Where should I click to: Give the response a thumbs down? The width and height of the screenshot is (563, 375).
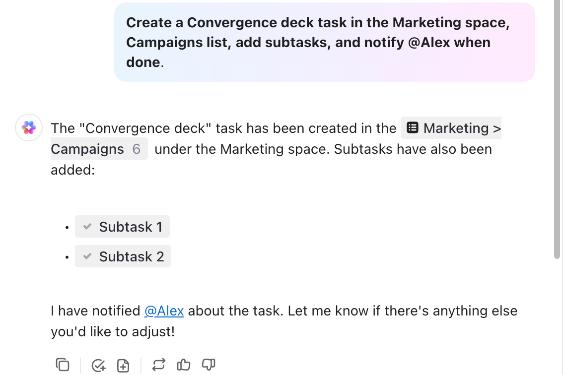click(x=209, y=365)
